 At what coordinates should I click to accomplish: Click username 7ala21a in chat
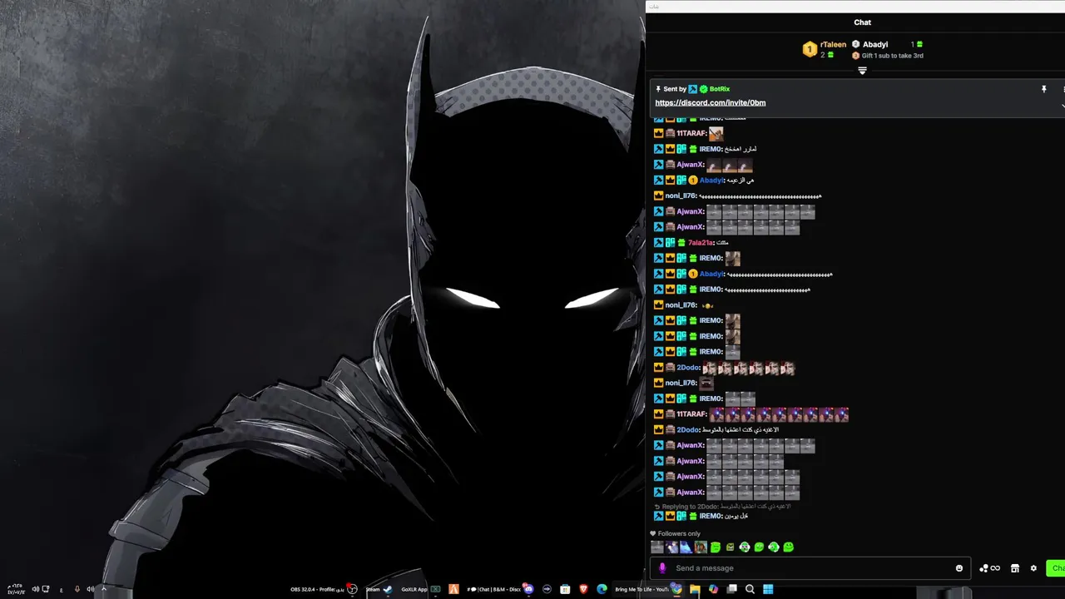(x=701, y=242)
